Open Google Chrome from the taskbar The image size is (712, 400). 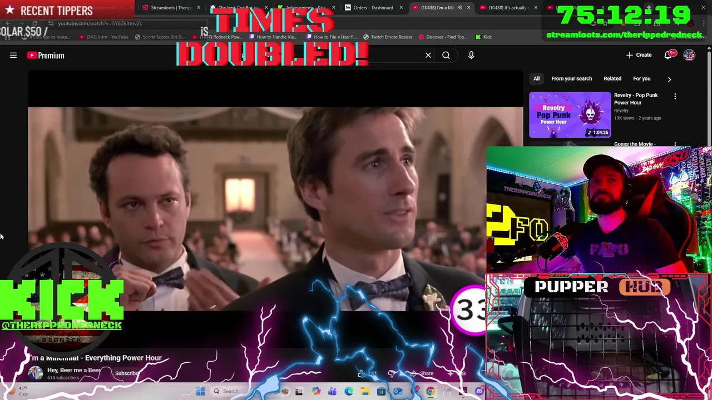click(x=431, y=392)
